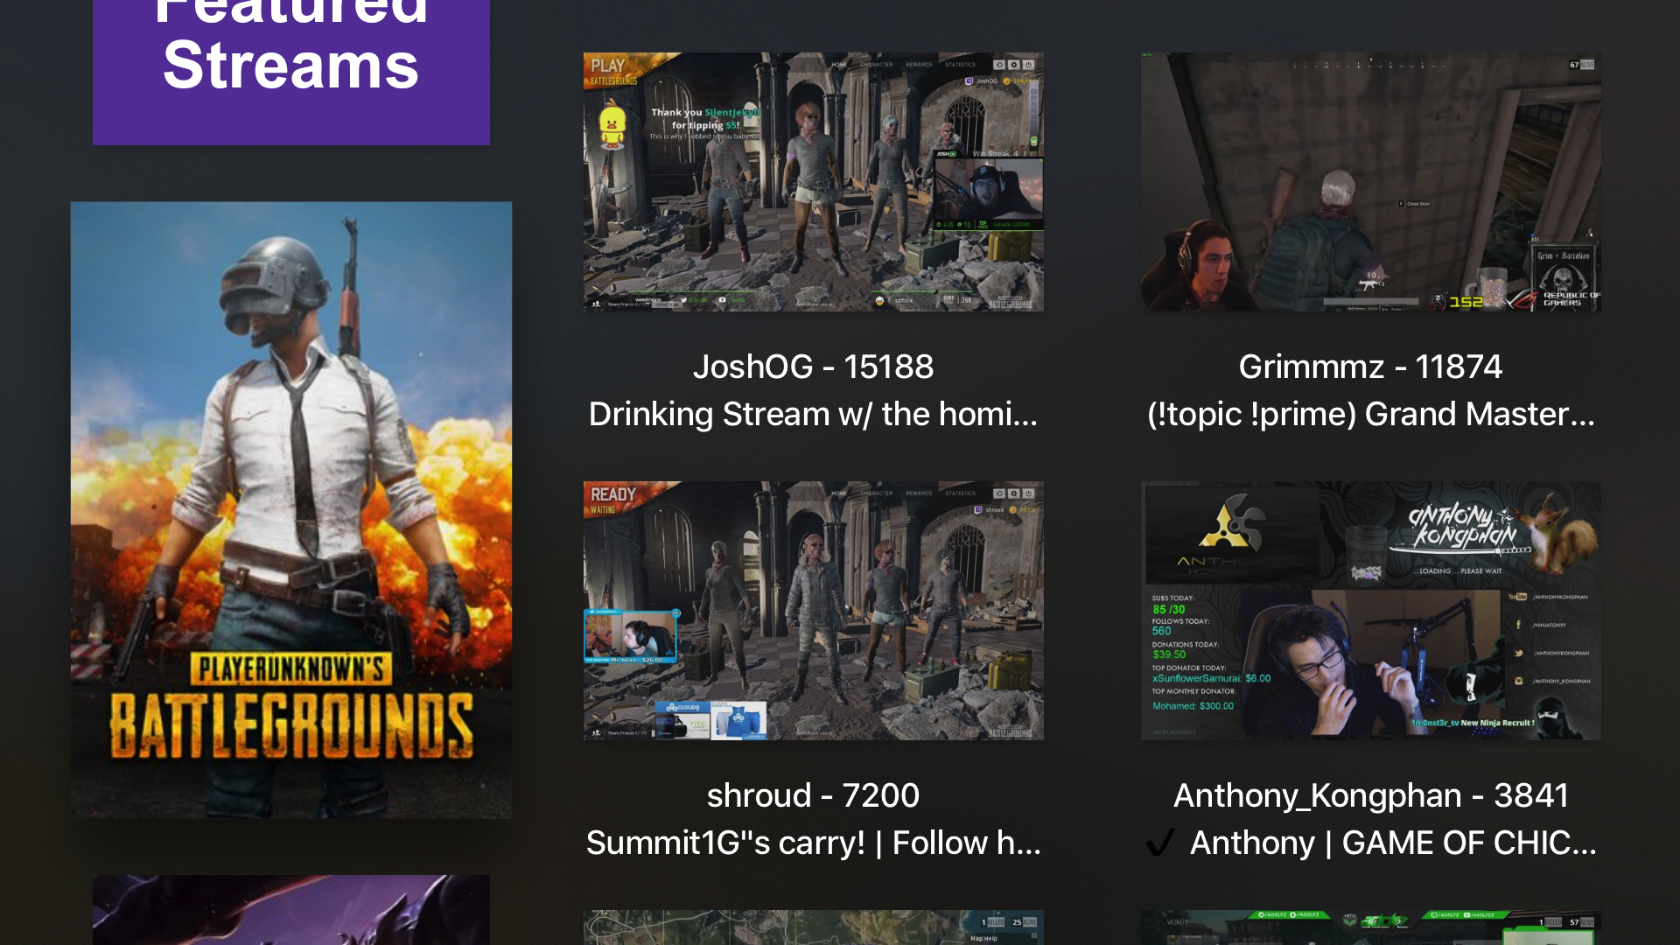The height and width of the screenshot is (945, 1680).
Task: Select the purple game tile below Battlegrounds
Action: [291, 910]
